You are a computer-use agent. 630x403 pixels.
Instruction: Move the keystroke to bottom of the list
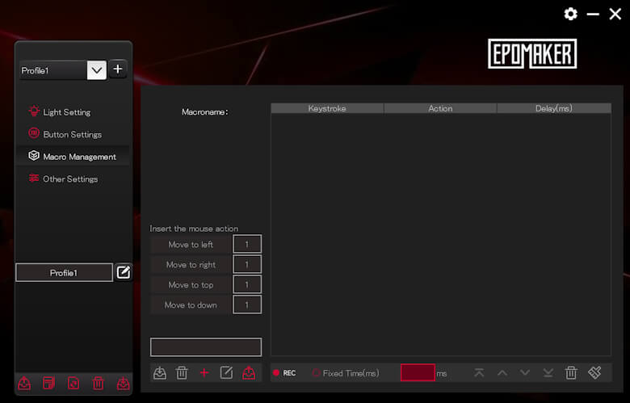point(548,372)
